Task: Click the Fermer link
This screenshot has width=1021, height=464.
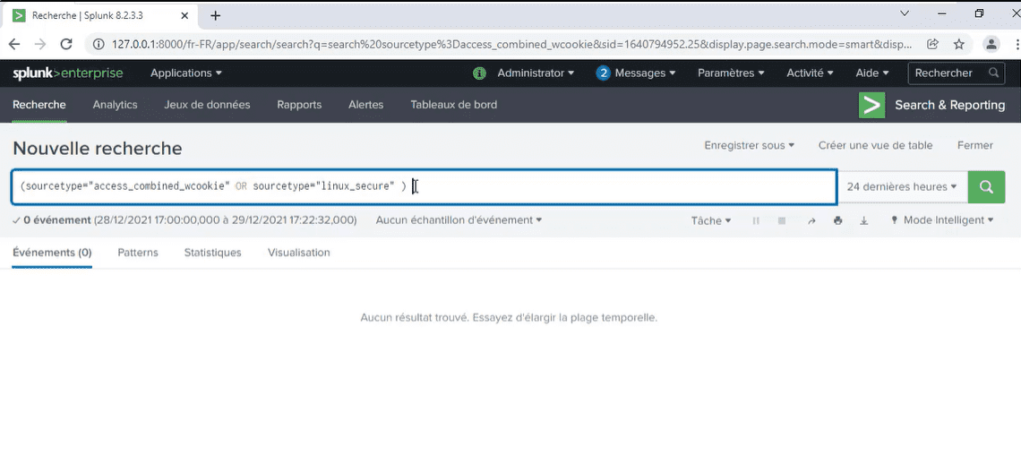Action: pyautogui.click(x=974, y=145)
